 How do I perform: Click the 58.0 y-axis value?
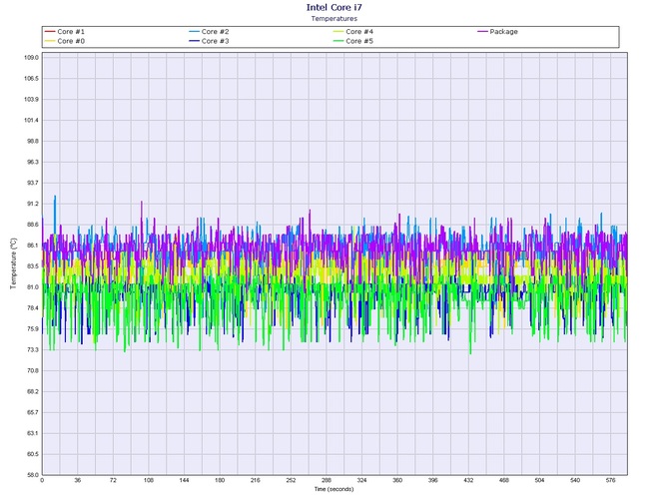click(x=32, y=475)
